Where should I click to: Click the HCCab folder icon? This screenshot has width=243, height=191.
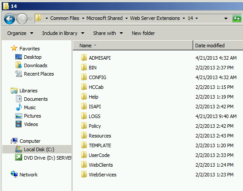tap(84, 87)
